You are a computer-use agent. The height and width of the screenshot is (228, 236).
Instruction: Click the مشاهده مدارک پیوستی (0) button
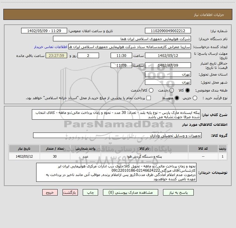131,192
